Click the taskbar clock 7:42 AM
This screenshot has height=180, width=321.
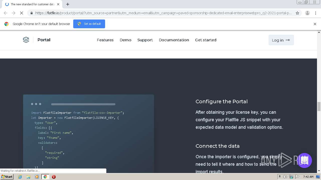coord(308,177)
